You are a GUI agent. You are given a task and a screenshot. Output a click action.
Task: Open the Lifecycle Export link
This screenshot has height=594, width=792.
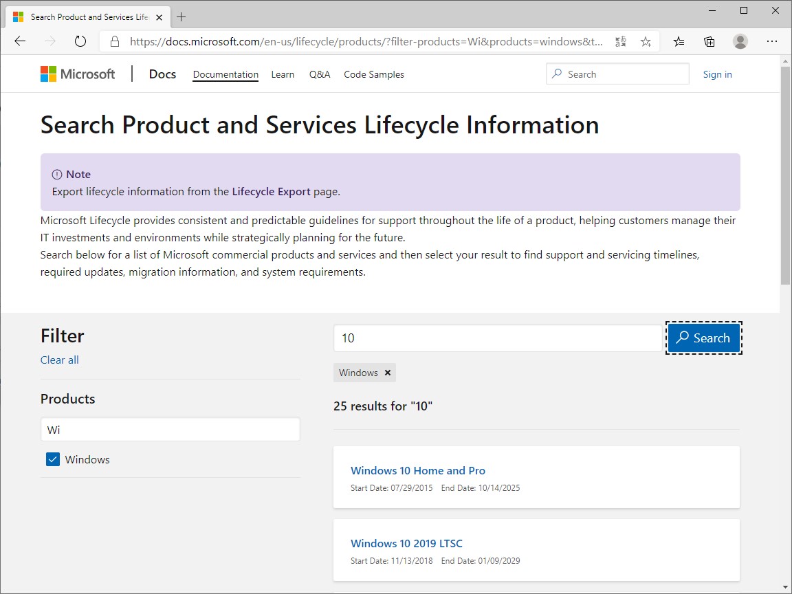(x=271, y=192)
